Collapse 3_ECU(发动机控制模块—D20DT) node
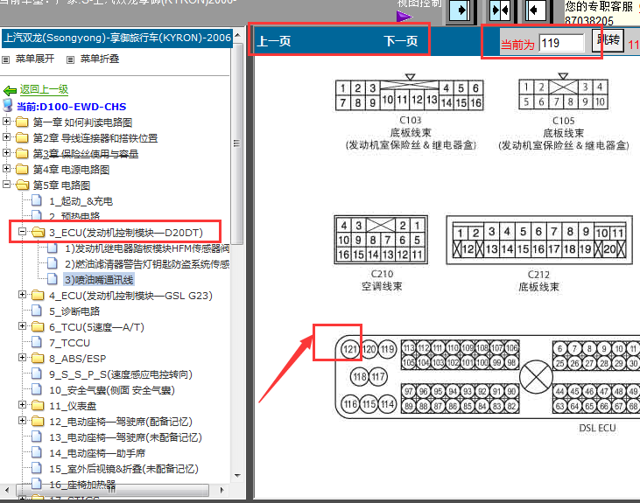Image resolution: width=640 pixels, height=503 pixels. pos(23,232)
